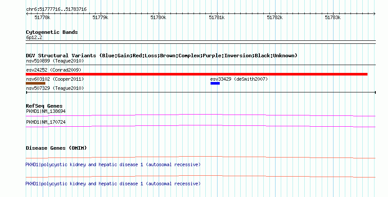Open the PKHD1|NM_170724 transcript label
The width and height of the screenshot is (388, 197).
(x=46, y=122)
